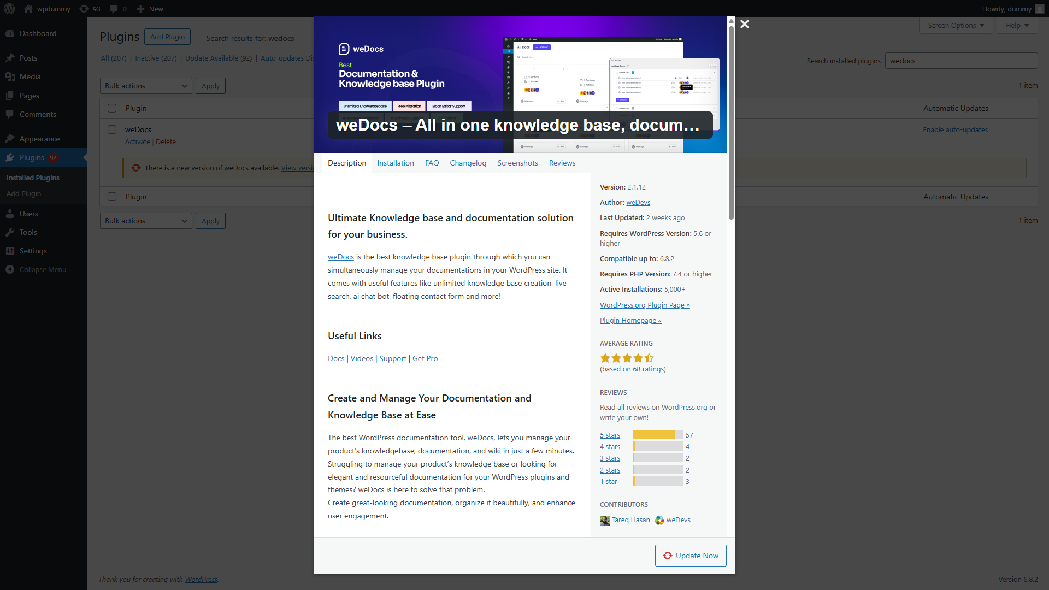Click the New plus icon in admin bar
This screenshot has height=590, width=1049.
pos(140,9)
